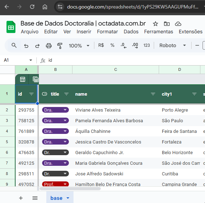The width and height of the screenshot is (205, 203).
Task: Open the table options icon
Action: click(23, 79)
